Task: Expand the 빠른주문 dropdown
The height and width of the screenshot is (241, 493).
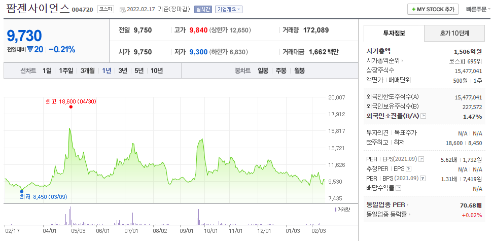Action: [478, 10]
